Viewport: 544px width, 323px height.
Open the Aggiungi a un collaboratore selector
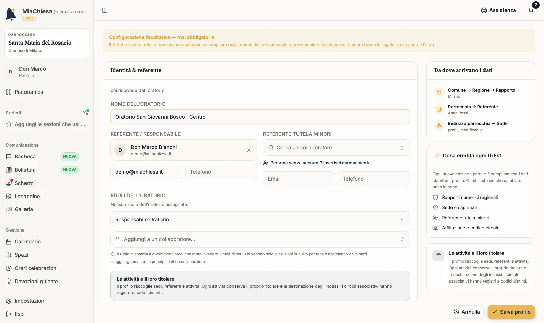pyautogui.click(x=260, y=239)
